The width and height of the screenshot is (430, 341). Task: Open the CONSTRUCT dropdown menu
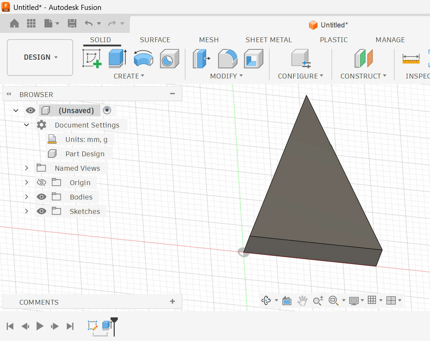pos(363,76)
